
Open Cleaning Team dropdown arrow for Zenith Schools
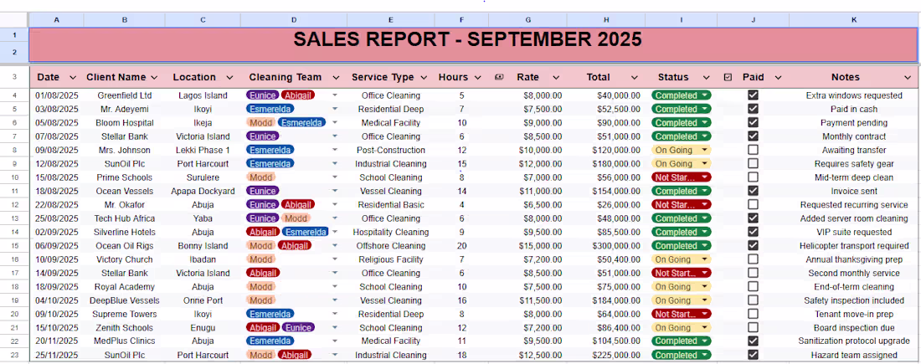coord(335,327)
